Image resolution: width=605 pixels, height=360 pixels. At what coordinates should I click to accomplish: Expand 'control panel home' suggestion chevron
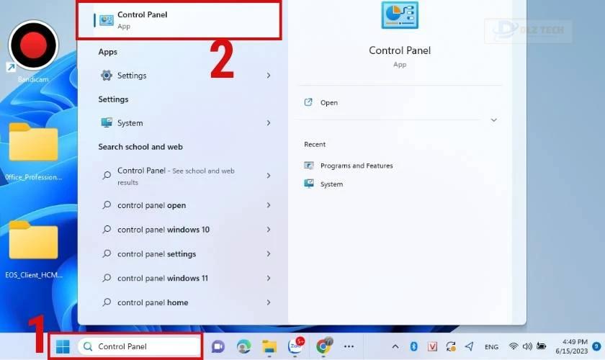point(269,302)
